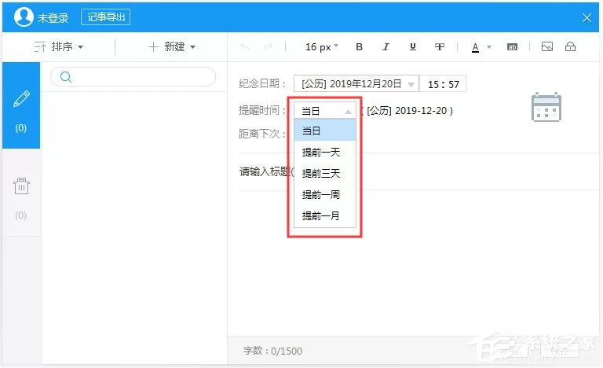The width and height of the screenshot is (603, 368).
Task: Expand font color dropdown arrow
Action: (x=489, y=47)
